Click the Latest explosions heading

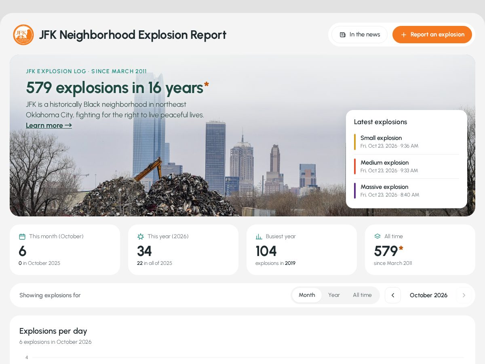(x=380, y=122)
